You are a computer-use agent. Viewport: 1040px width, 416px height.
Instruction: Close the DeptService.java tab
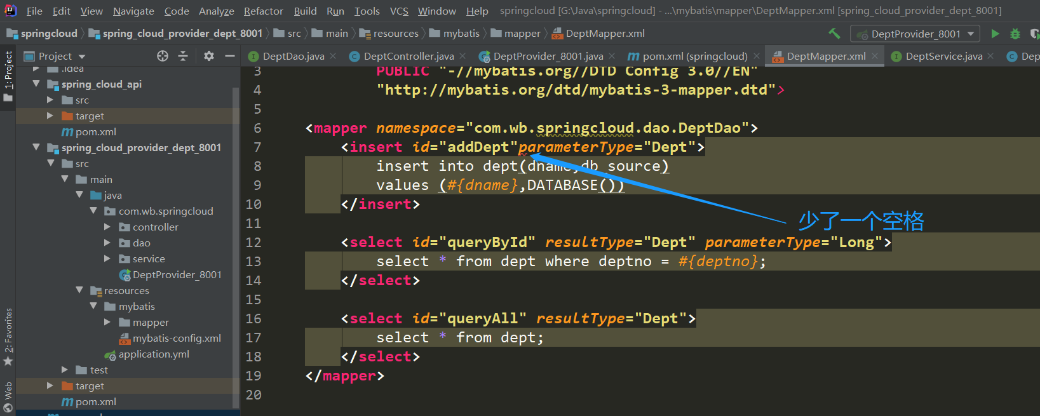tap(990, 56)
